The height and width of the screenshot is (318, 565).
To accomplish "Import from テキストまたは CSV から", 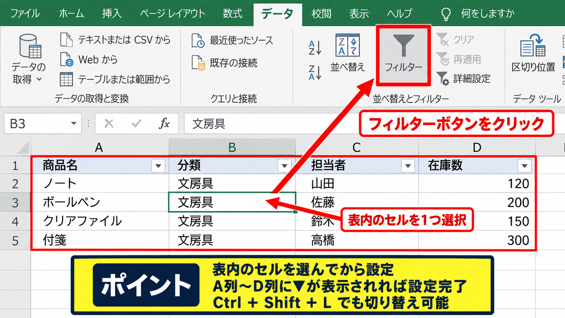I will tap(115, 40).
